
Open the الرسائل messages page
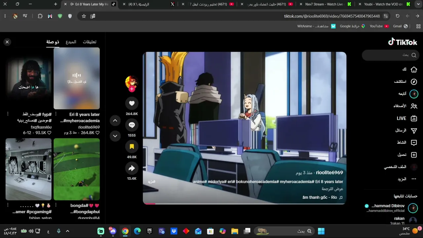406,131
